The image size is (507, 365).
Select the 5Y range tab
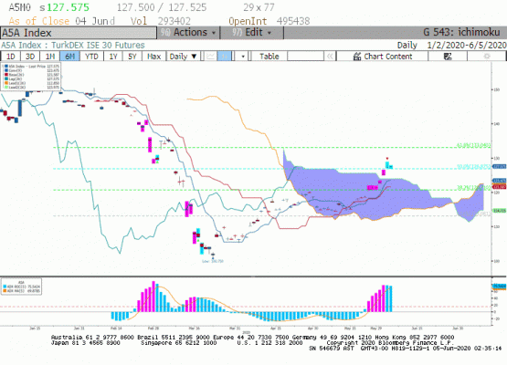132,57
